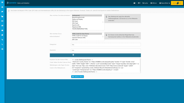Click inside the iframe HTML code textarea
The width and height of the screenshot is (184, 103).
[105, 66]
